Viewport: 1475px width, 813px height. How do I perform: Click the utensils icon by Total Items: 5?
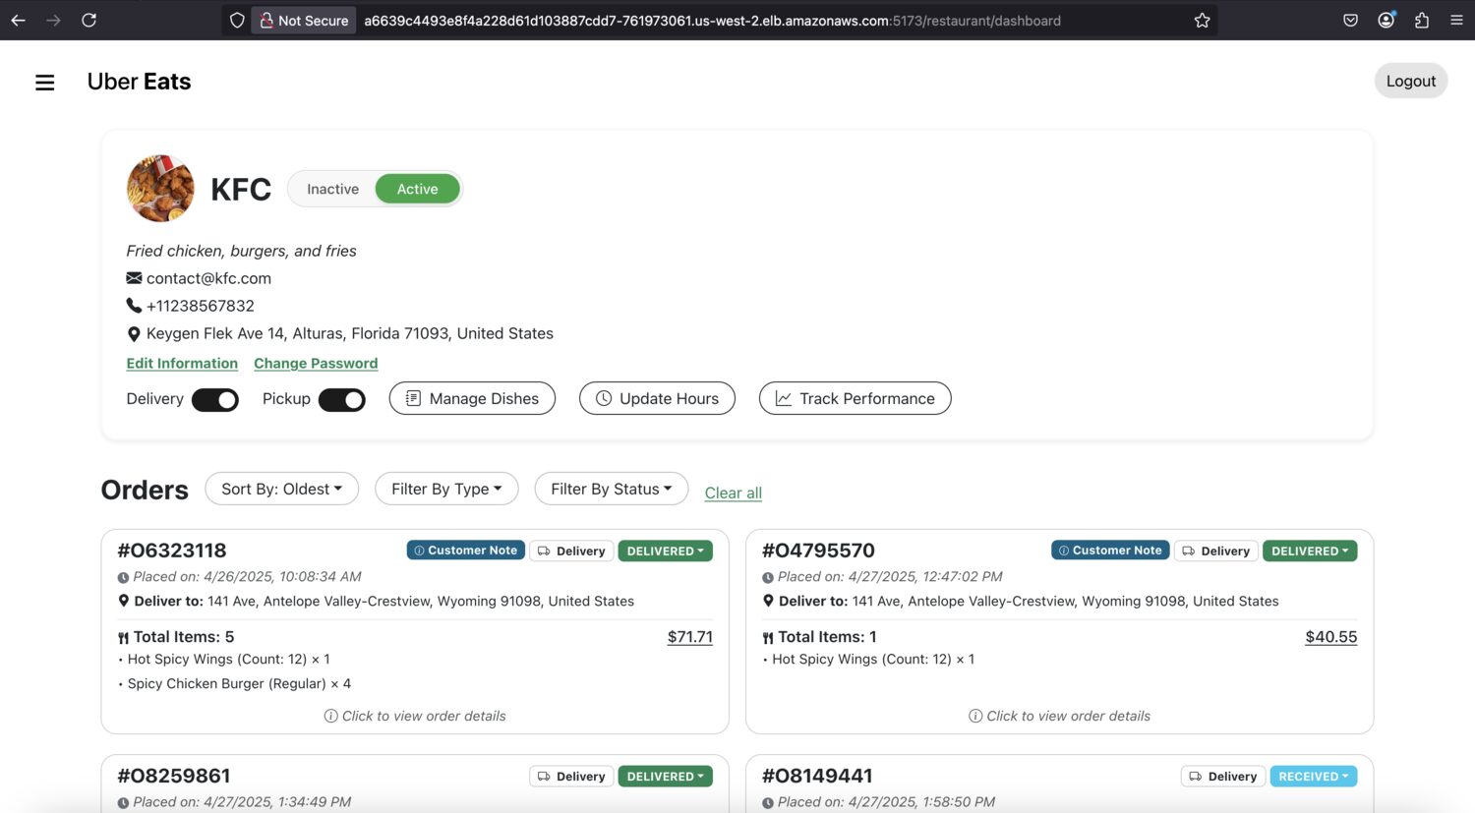coord(124,638)
